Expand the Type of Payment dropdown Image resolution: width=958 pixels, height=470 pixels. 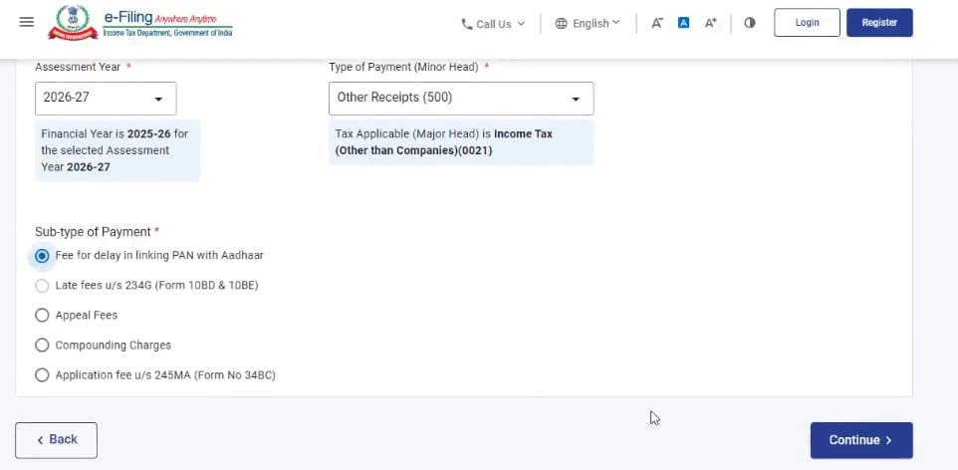(460, 99)
